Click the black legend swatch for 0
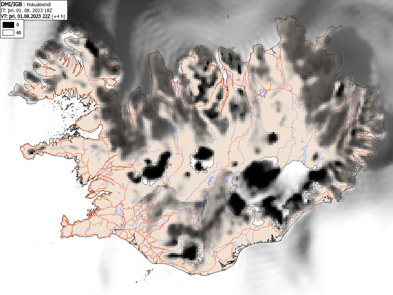 point(8,25)
